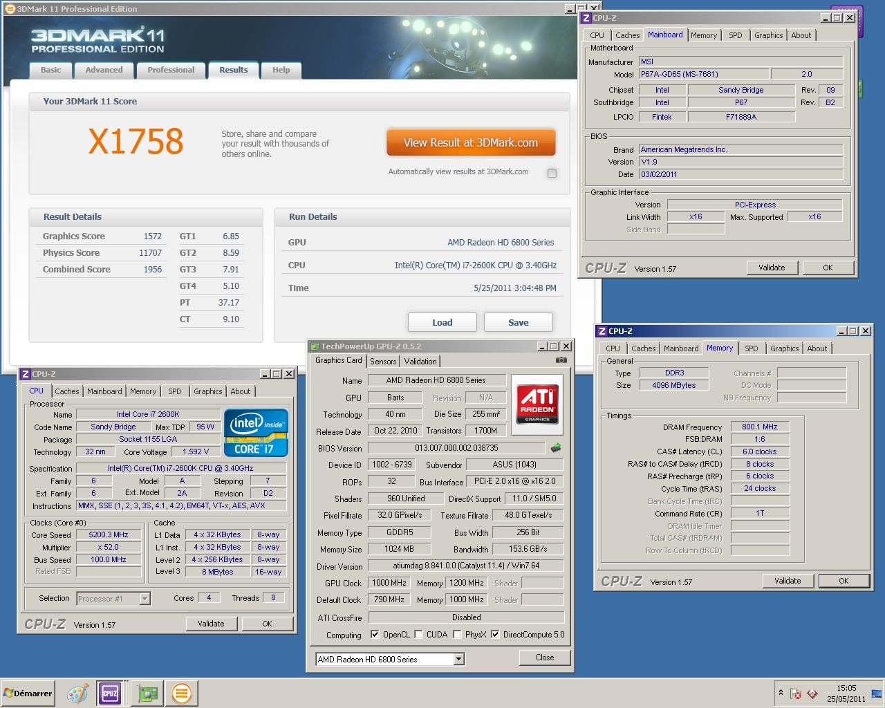Click the Driver Version atiumdag field
Viewport: 885px width, 708px height.
466,566
